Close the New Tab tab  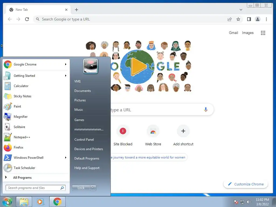[66, 10]
